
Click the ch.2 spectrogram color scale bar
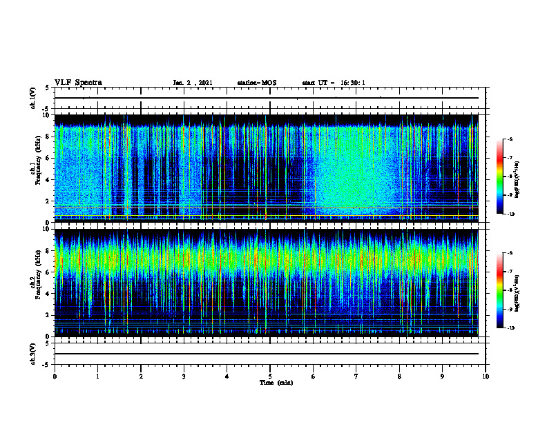pyautogui.click(x=499, y=290)
